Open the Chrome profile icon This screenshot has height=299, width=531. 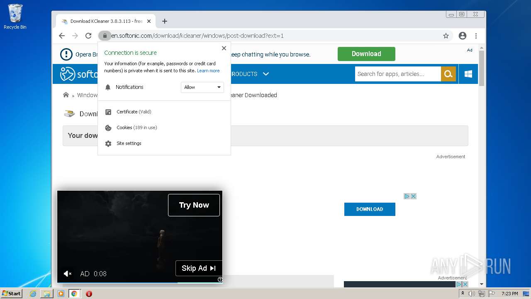coord(463,36)
